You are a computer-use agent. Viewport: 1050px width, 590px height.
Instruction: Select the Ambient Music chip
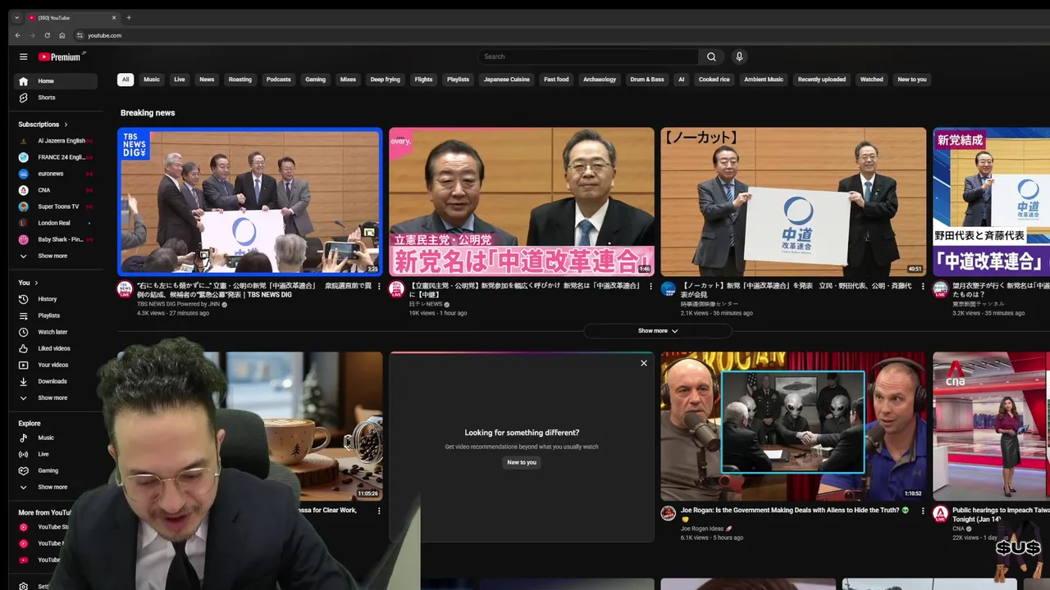[764, 79]
